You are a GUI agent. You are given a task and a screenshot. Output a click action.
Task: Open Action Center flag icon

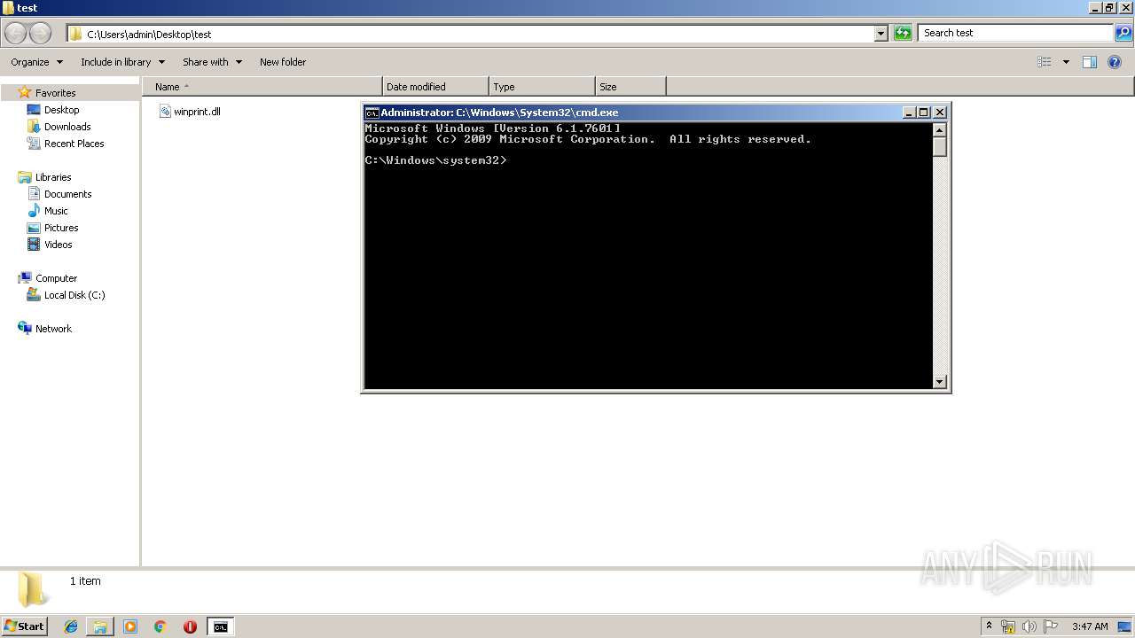1051,626
